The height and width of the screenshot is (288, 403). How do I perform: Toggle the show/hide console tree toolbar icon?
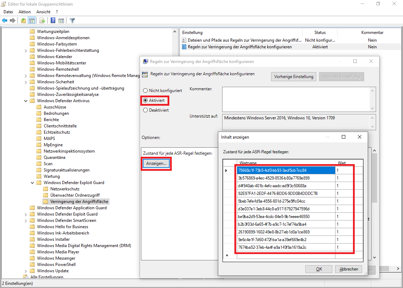click(x=32, y=21)
